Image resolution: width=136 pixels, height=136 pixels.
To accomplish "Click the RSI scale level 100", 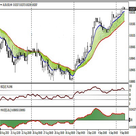I will [x=131, y=86].
